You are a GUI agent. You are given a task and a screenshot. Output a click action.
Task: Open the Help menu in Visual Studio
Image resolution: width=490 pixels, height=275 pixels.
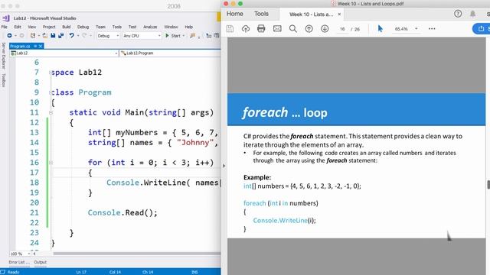[189, 27]
